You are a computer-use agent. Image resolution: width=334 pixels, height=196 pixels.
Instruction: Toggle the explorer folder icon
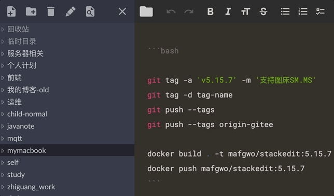pos(146,11)
